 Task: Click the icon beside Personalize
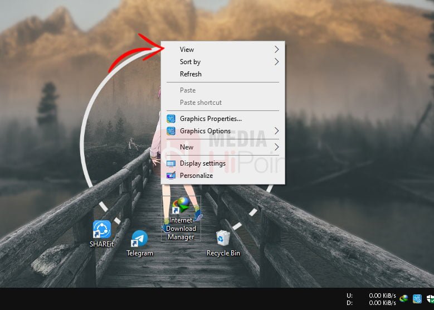[171, 176]
